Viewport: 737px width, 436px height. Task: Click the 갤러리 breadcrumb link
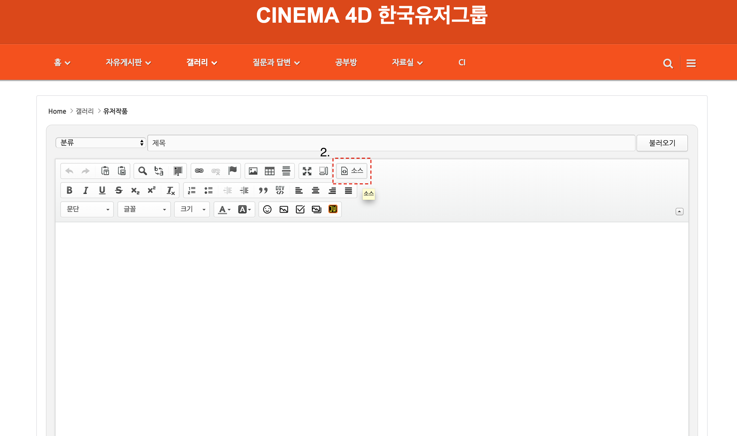[85, 111]
